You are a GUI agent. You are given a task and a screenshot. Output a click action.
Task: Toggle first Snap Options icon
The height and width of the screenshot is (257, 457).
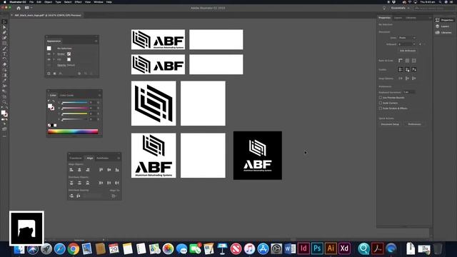point(401,79)
